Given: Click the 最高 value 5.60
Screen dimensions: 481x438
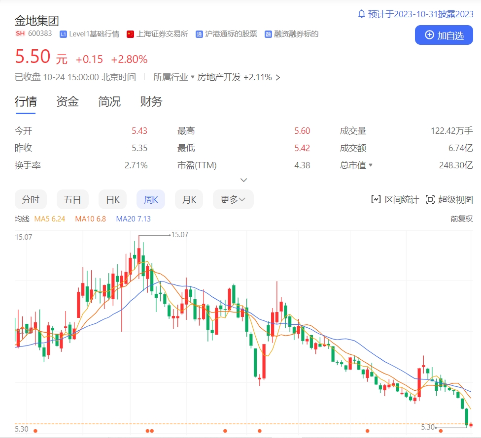Looking at the screenshot, I should pyautogui.click(x=303, y=131).
